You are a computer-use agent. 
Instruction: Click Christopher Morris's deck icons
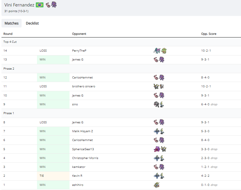tap(159, 158)
